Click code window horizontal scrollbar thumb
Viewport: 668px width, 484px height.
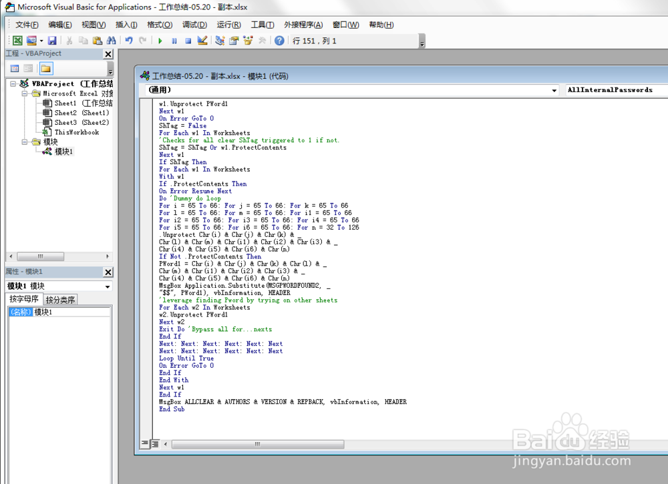(258, 445)
